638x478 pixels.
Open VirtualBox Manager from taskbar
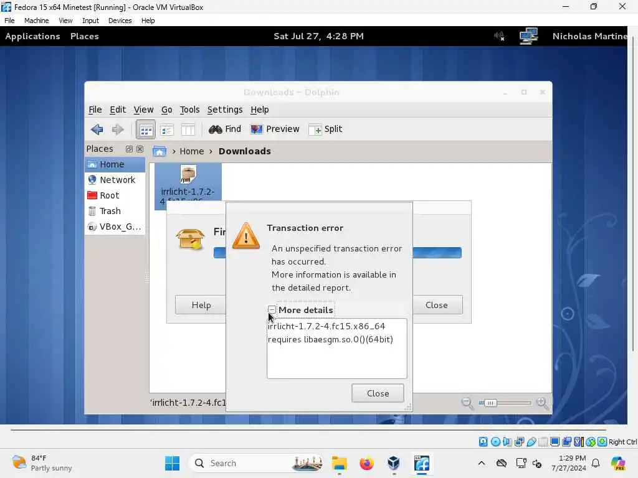[x=394, y=463]
